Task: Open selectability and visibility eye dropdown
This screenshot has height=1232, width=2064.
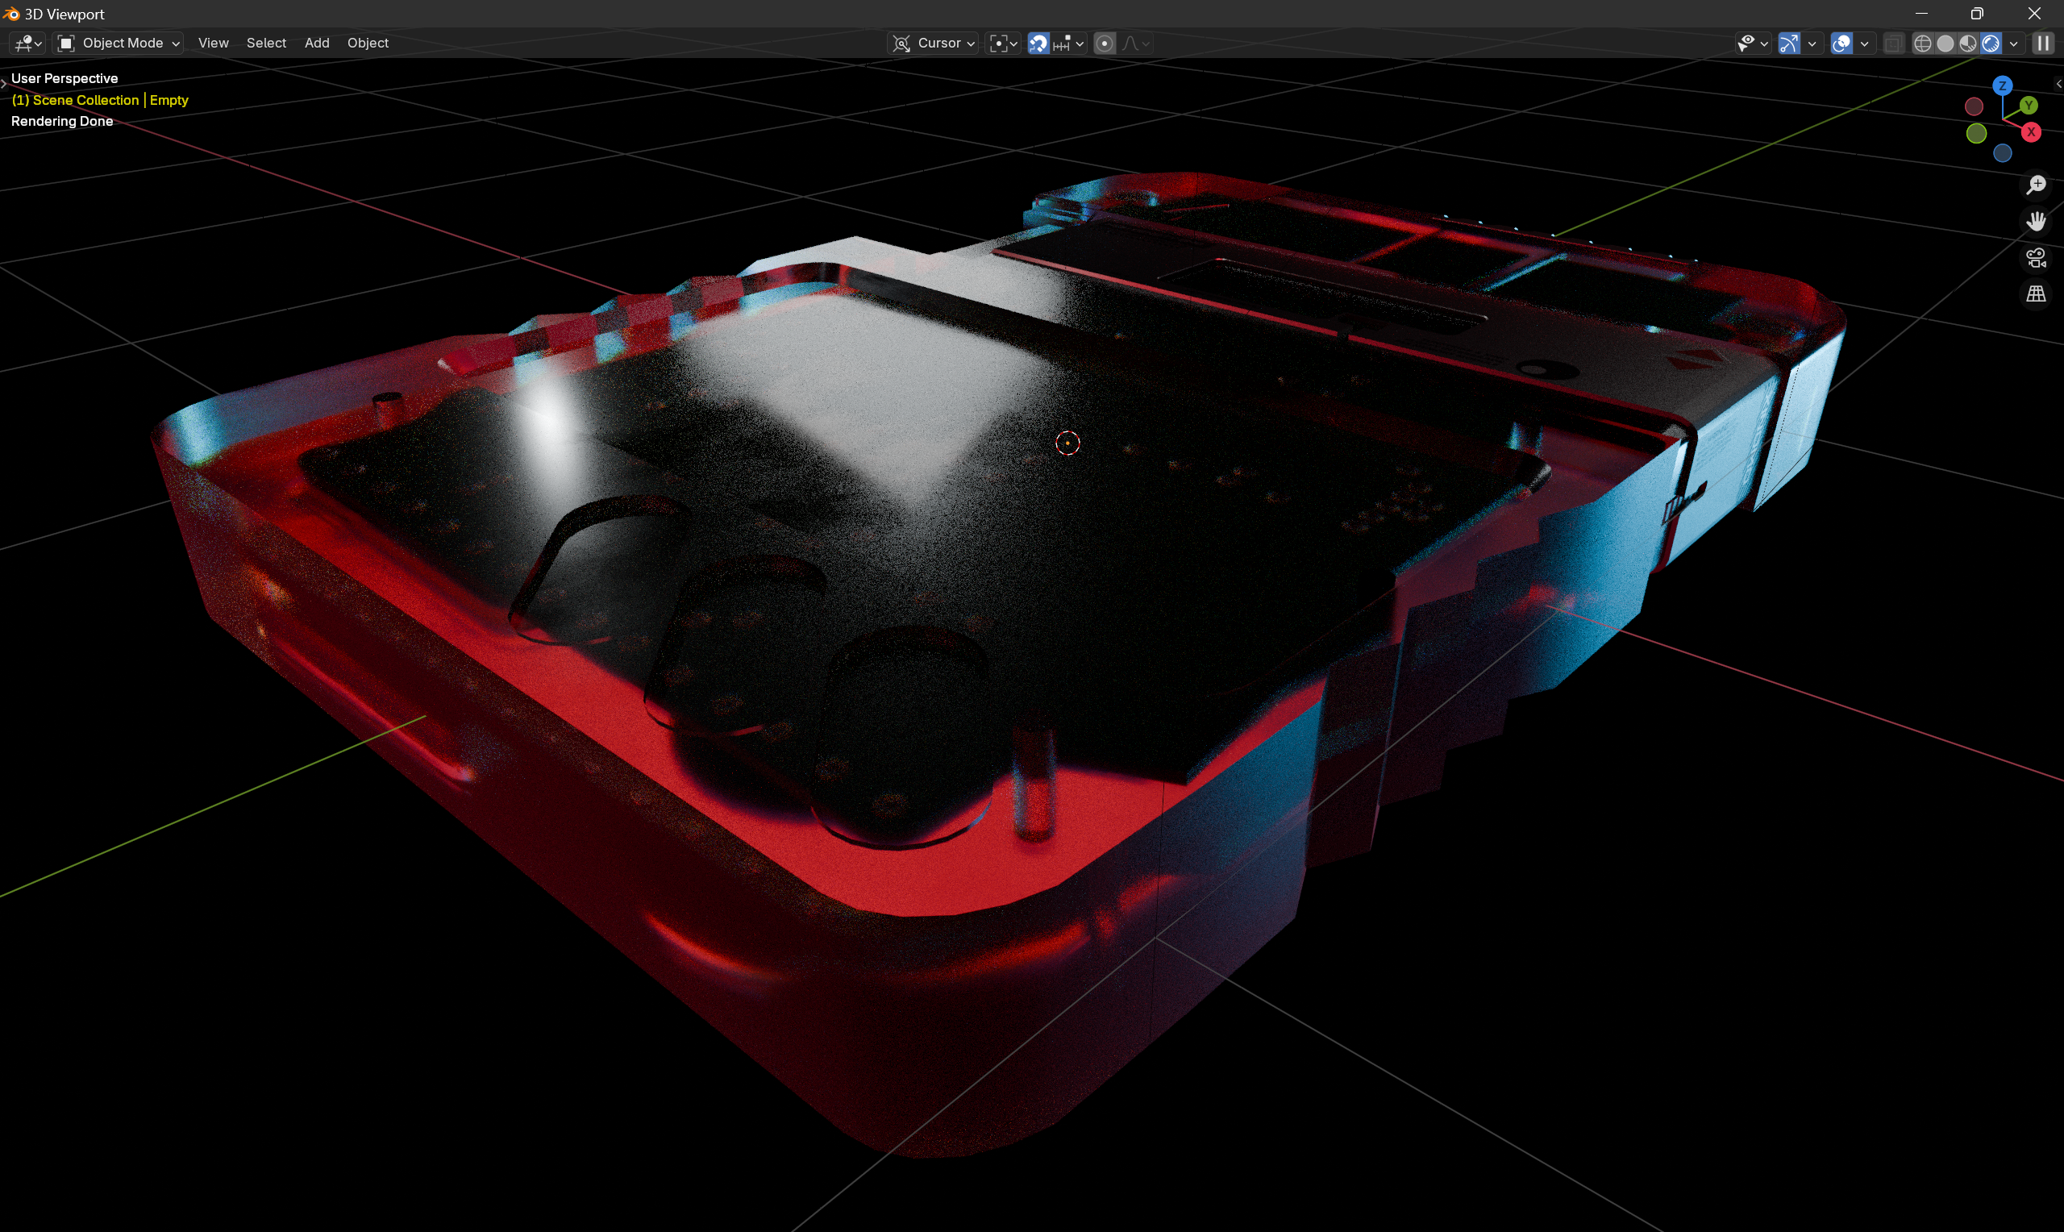Action: tap(1753, 44)
